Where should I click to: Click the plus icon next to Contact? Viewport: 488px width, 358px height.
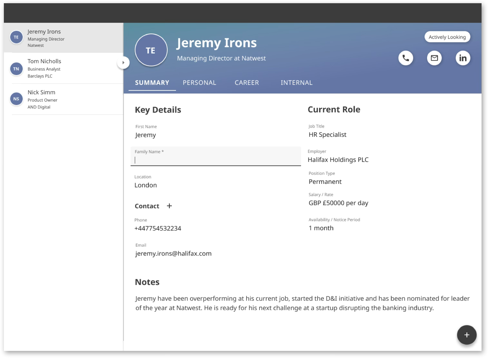169,206
